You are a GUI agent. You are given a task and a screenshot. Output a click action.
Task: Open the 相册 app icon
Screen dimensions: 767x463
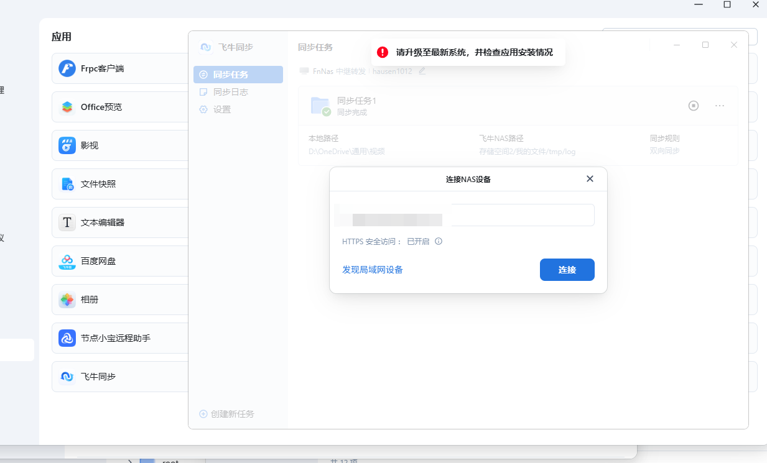click(67, 300)
